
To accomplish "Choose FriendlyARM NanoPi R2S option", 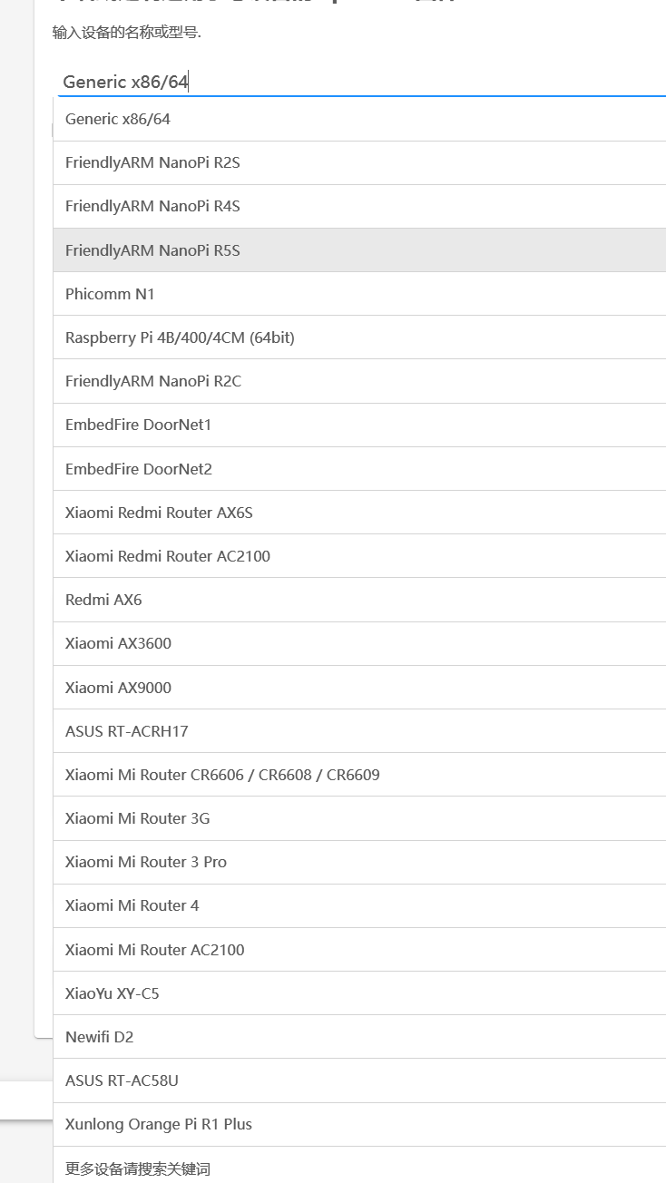I will pyautogui.click(x=152, y=162).
